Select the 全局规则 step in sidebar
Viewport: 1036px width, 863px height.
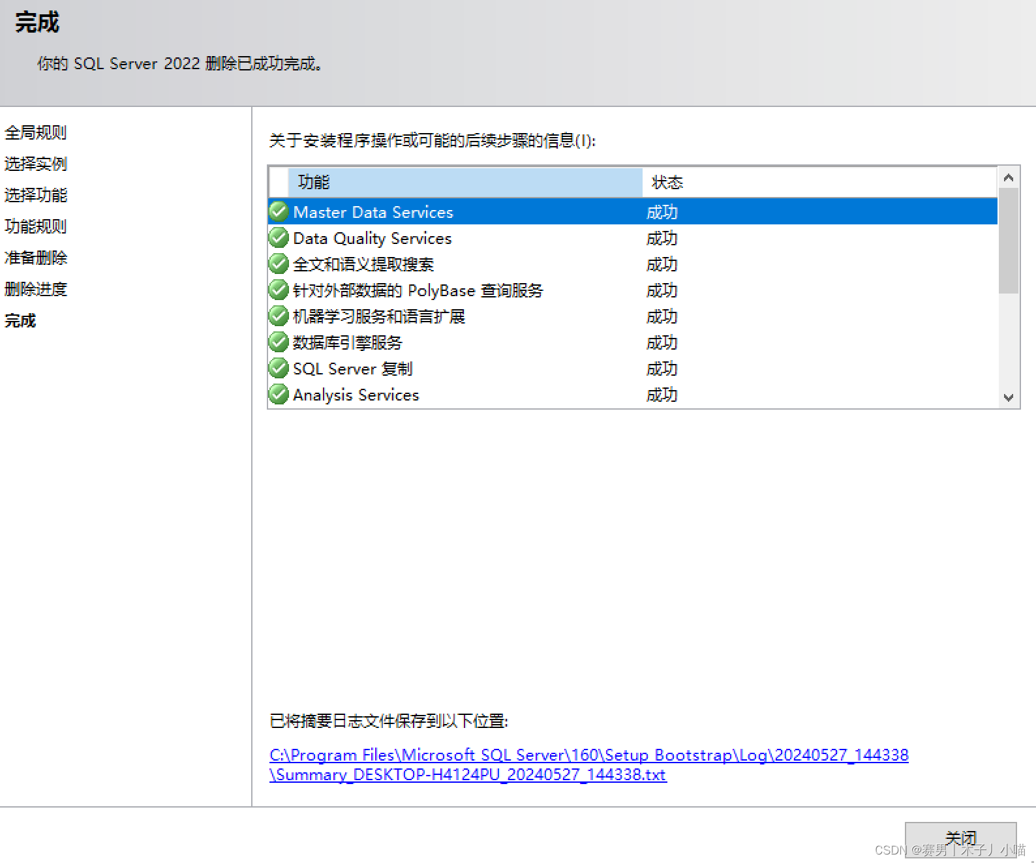coord(36,132)
